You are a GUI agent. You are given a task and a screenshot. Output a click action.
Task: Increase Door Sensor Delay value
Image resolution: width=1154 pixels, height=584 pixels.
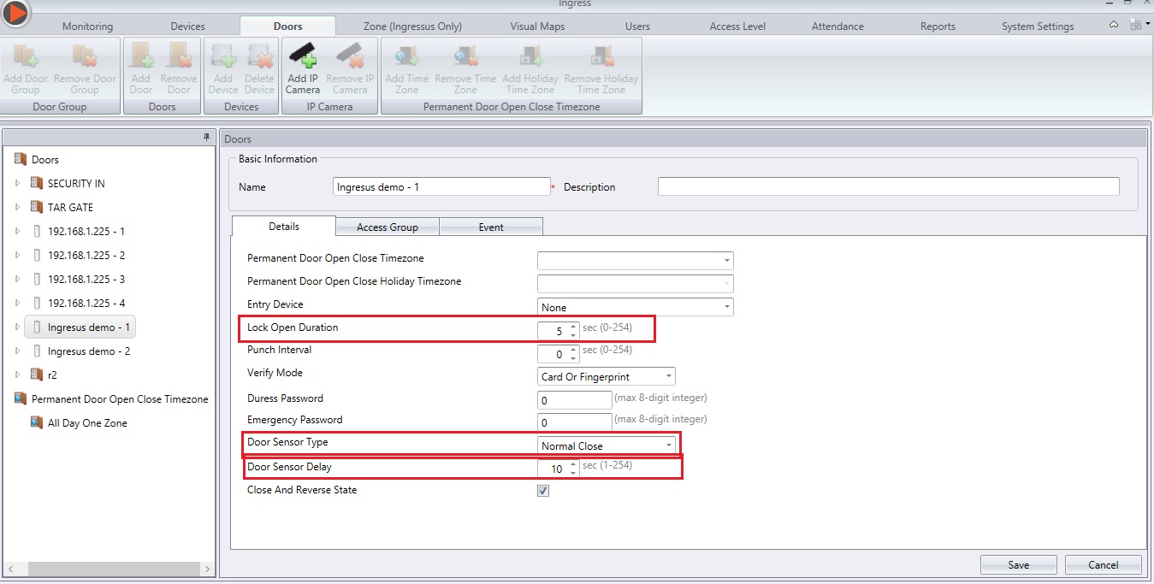(x=573, y=464)
